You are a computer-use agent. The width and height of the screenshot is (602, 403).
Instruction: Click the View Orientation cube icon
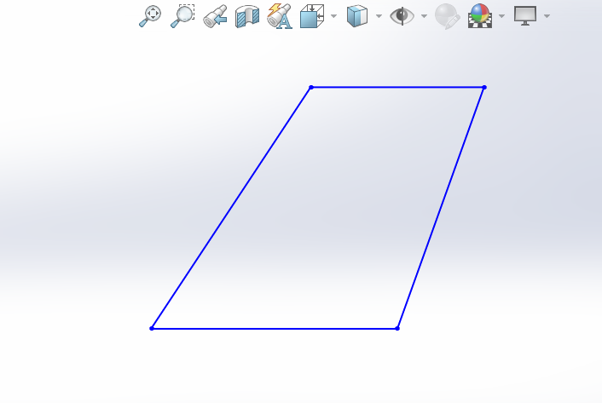(312, 16)
